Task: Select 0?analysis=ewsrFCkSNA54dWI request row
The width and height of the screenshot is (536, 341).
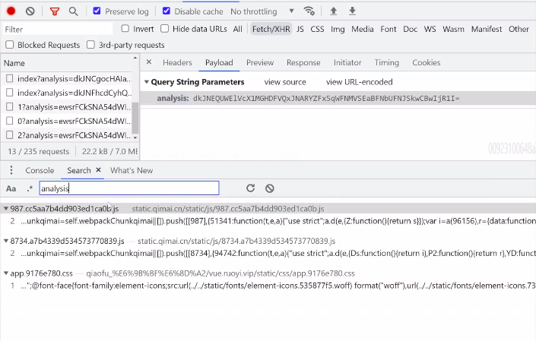Action: tap(67, 121)
